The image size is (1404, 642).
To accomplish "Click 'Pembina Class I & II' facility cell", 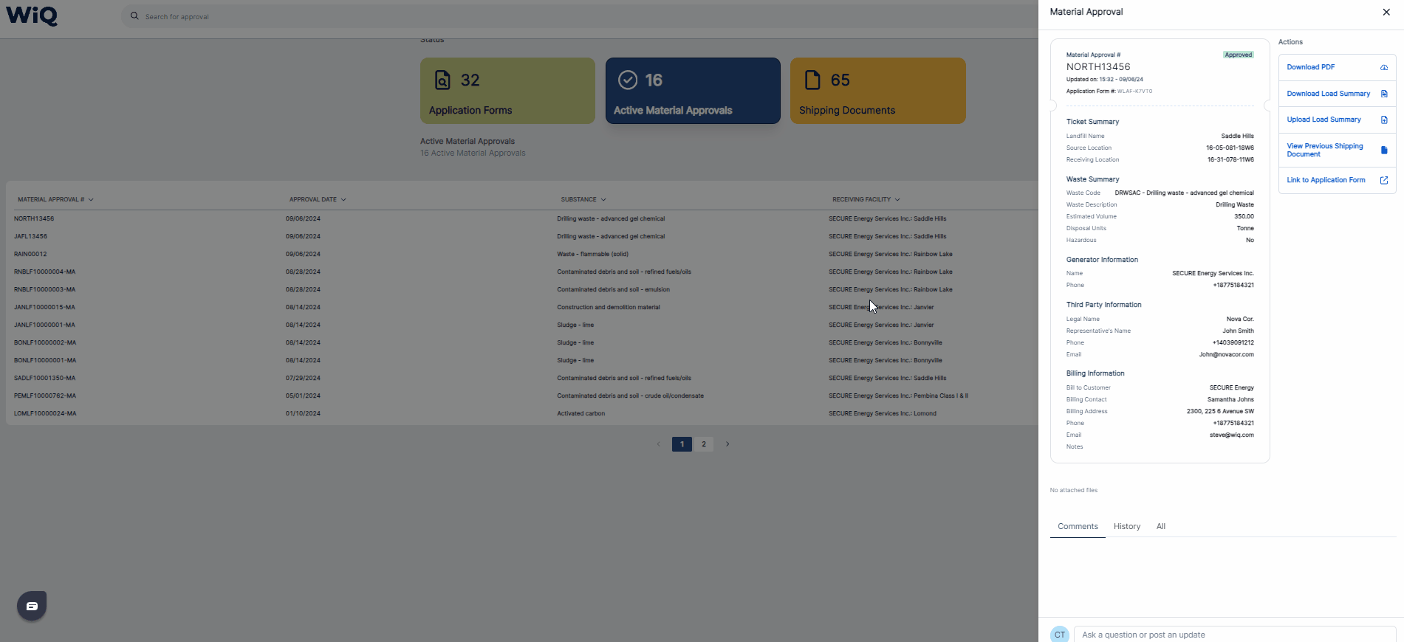I will [898, 396].
